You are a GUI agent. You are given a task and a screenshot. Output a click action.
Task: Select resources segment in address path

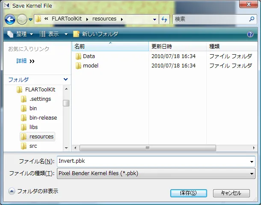click(104, 19)
